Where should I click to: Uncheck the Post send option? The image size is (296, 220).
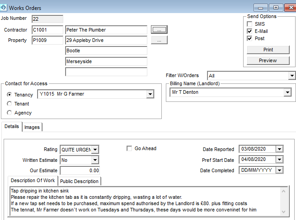(249, 38)
